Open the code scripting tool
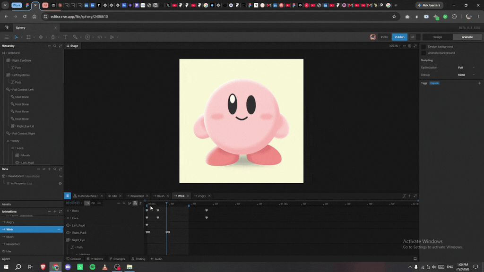Viewport: 484px width, 272px height. click(x=100, y=37)
